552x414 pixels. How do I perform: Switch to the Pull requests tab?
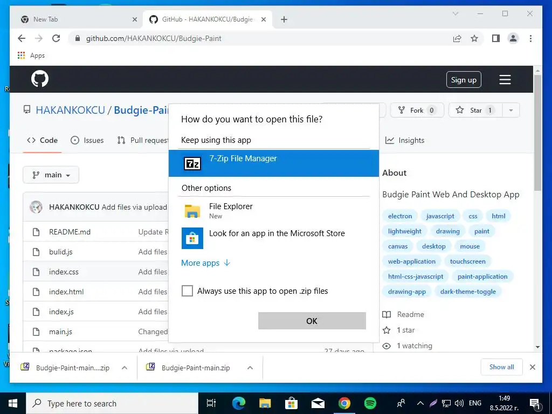click(143, 140)
